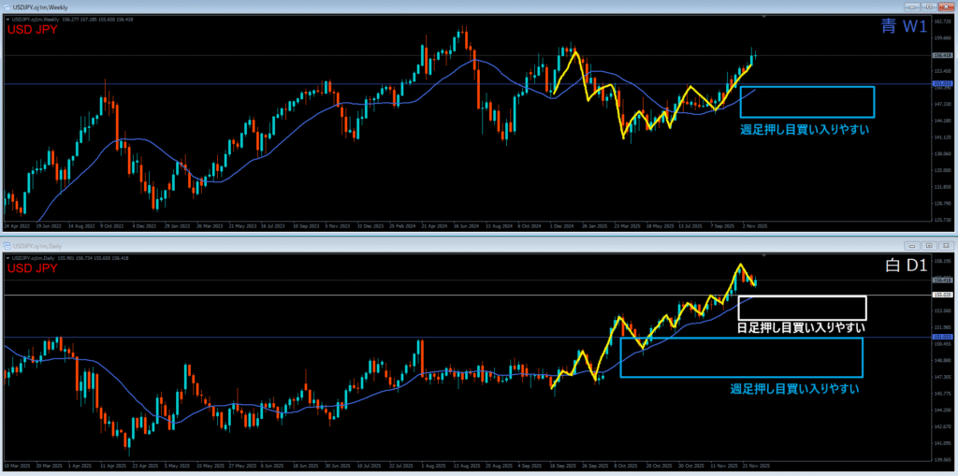Click the weekly chart window's title-bar icon
This screenshot has width=958, height=476.
click(x=7, y=7)
